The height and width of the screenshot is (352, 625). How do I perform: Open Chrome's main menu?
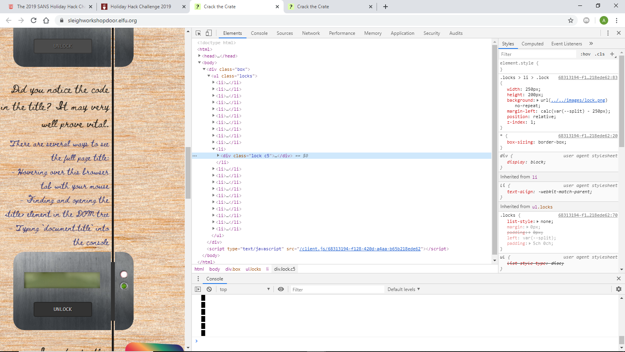(x=617, y=20)
